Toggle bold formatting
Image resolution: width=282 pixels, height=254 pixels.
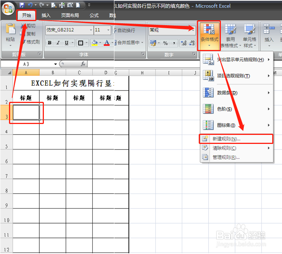coord(49,43)
